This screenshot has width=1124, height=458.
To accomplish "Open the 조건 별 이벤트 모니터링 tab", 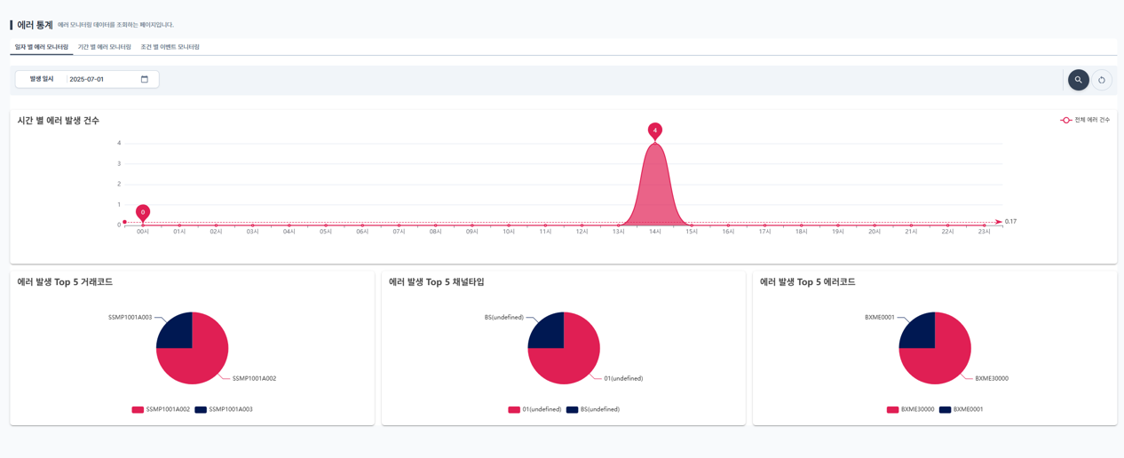I will (x=170, y=47).
